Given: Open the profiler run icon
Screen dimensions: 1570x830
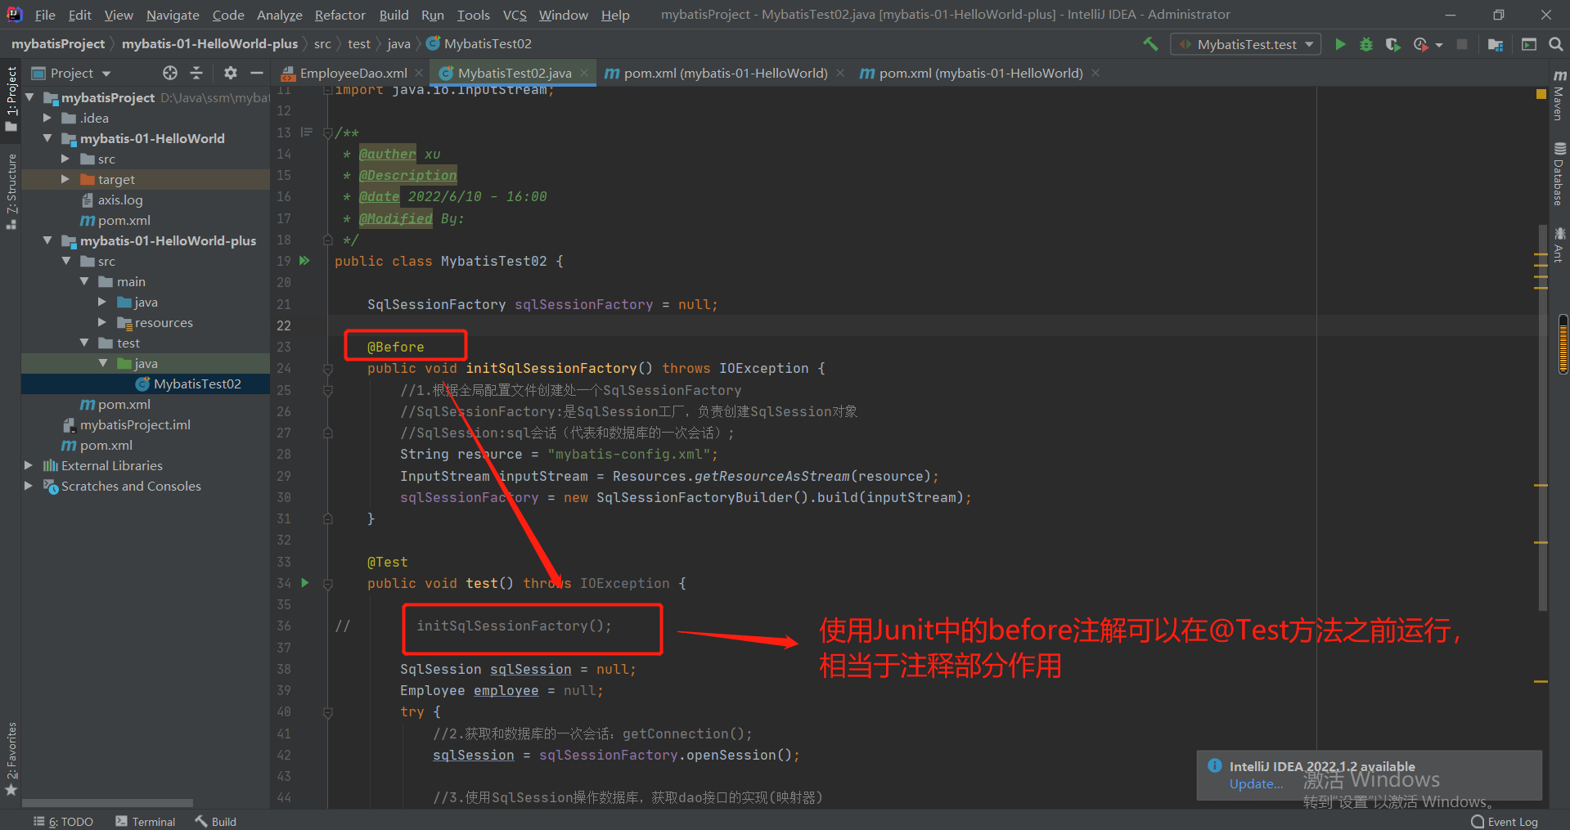Looking at the screenshot, I should pyautogui.click(x=1421, y=44).
